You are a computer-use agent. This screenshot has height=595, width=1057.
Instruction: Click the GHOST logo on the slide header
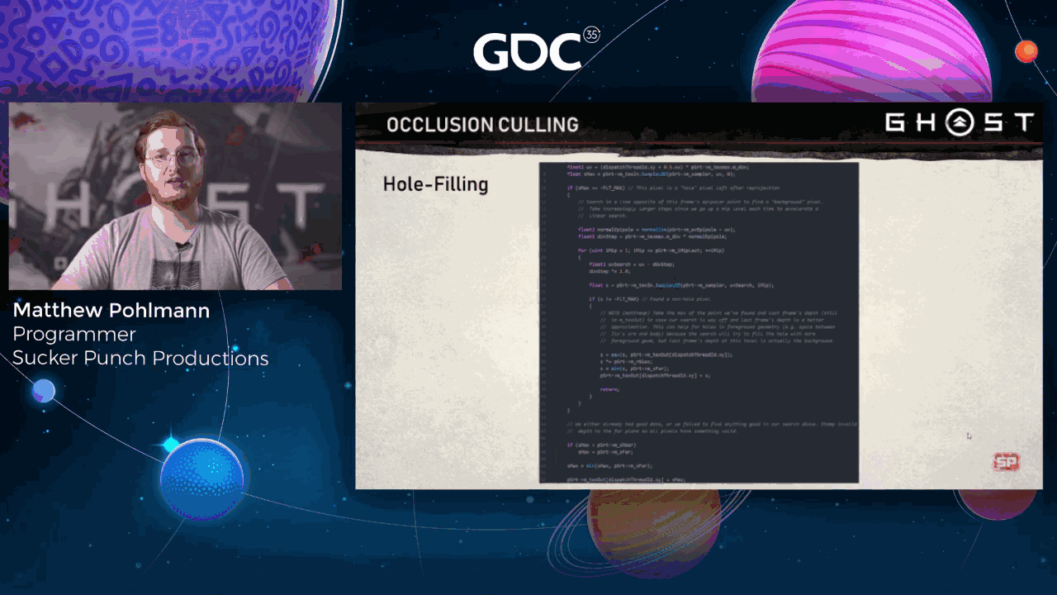click(960, 123)
